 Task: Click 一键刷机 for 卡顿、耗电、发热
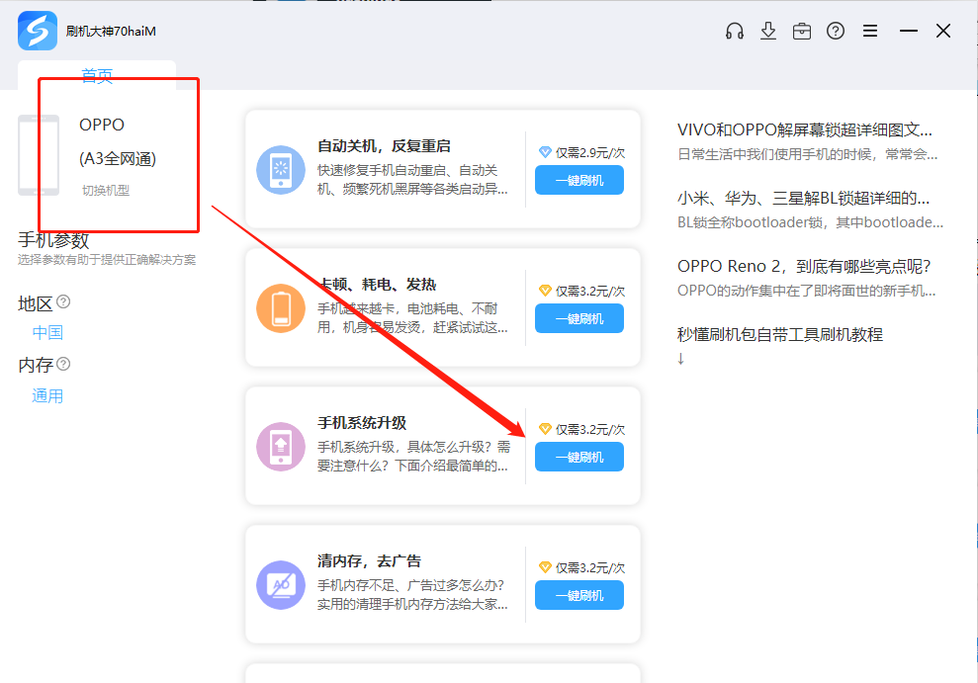click(x=579, y=318)
